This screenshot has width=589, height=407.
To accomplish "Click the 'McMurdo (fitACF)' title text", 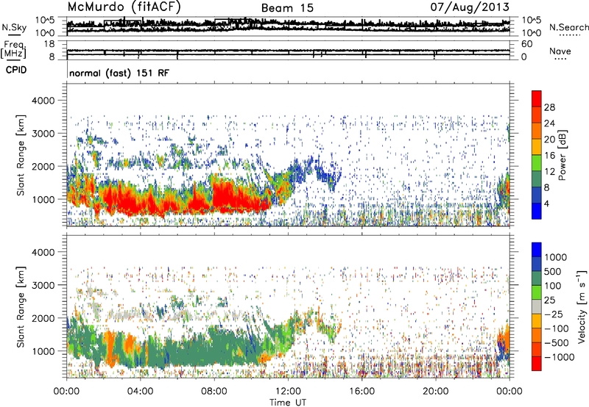I will click(x=124, y=7).
